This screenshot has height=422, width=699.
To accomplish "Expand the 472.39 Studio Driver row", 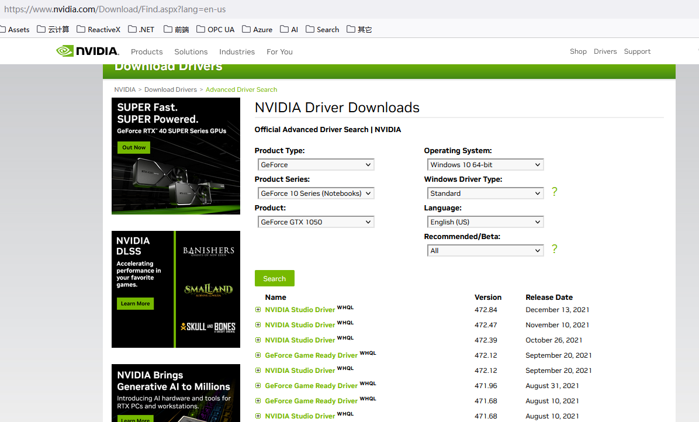I will tap(258, 340).
